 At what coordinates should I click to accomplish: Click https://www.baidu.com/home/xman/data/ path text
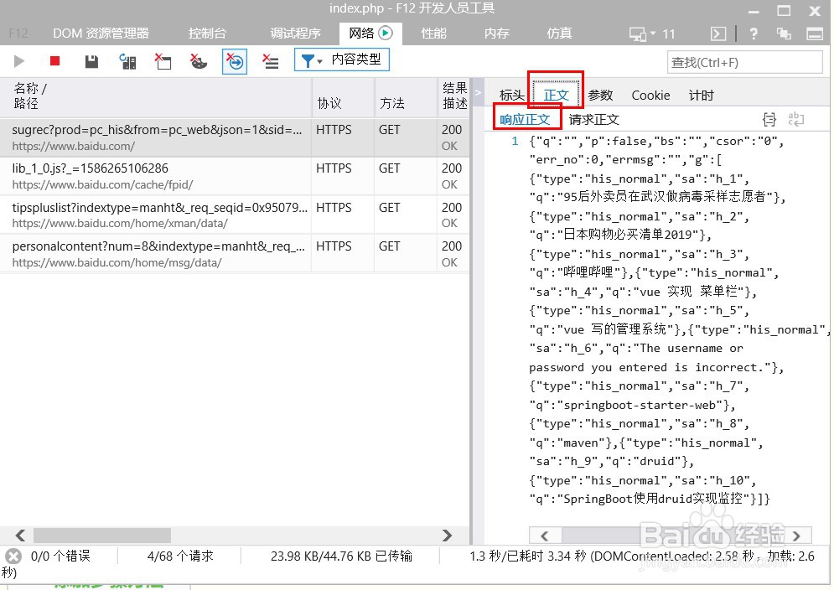click(x=120, y=224)
